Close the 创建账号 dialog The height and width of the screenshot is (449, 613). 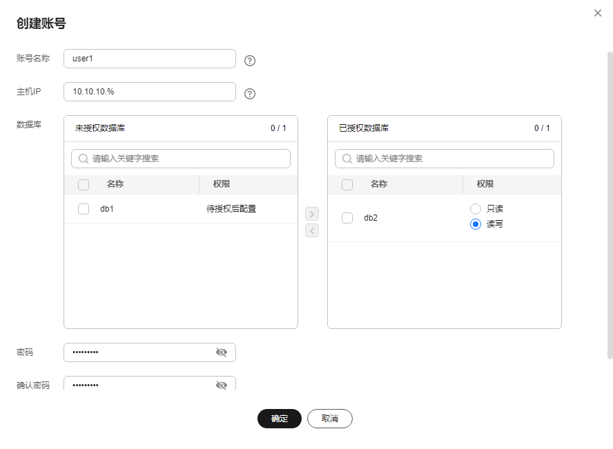point(598,13)
